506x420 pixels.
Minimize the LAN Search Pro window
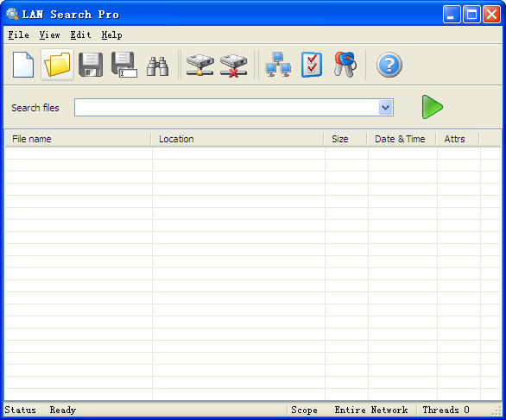pyautogui.click(x=452, y=14)
